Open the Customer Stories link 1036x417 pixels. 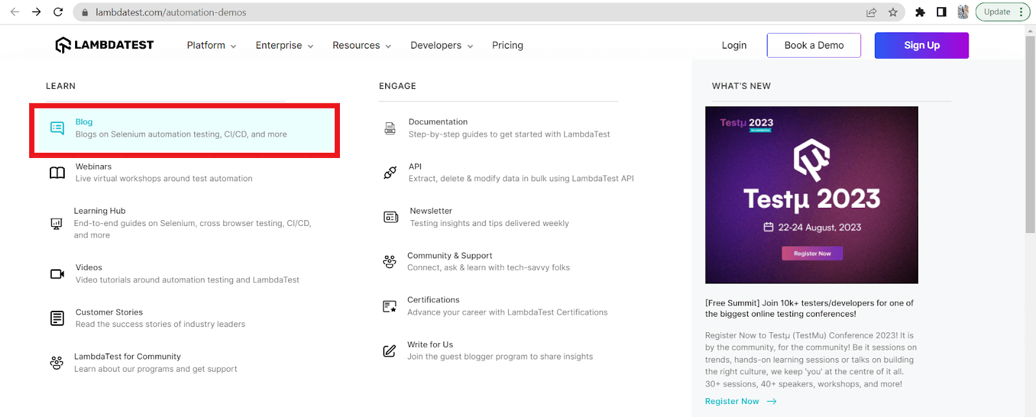click(109, 312)
